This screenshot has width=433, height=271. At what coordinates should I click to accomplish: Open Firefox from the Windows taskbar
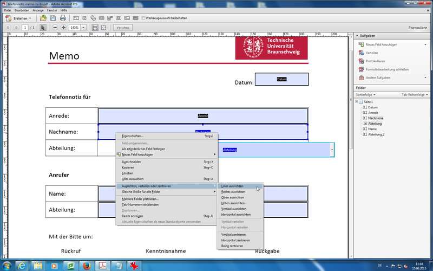pos(86,265)
